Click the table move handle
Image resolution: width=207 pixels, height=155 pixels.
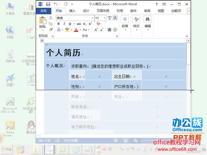[x=42, y=41]
